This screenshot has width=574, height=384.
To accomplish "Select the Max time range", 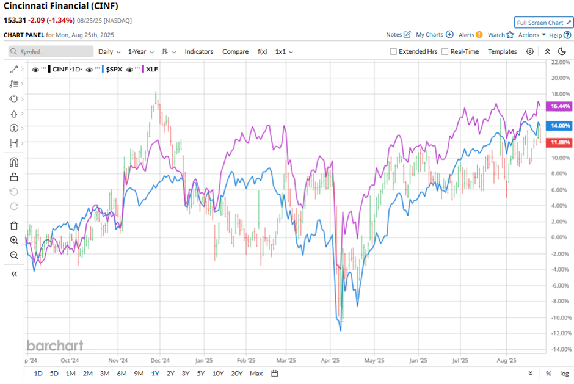I will [256, 374].
